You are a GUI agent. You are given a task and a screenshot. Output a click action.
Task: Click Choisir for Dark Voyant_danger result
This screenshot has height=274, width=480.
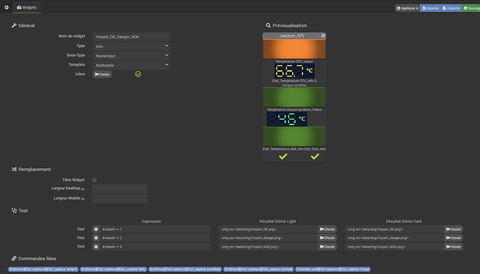pos(454,238)
